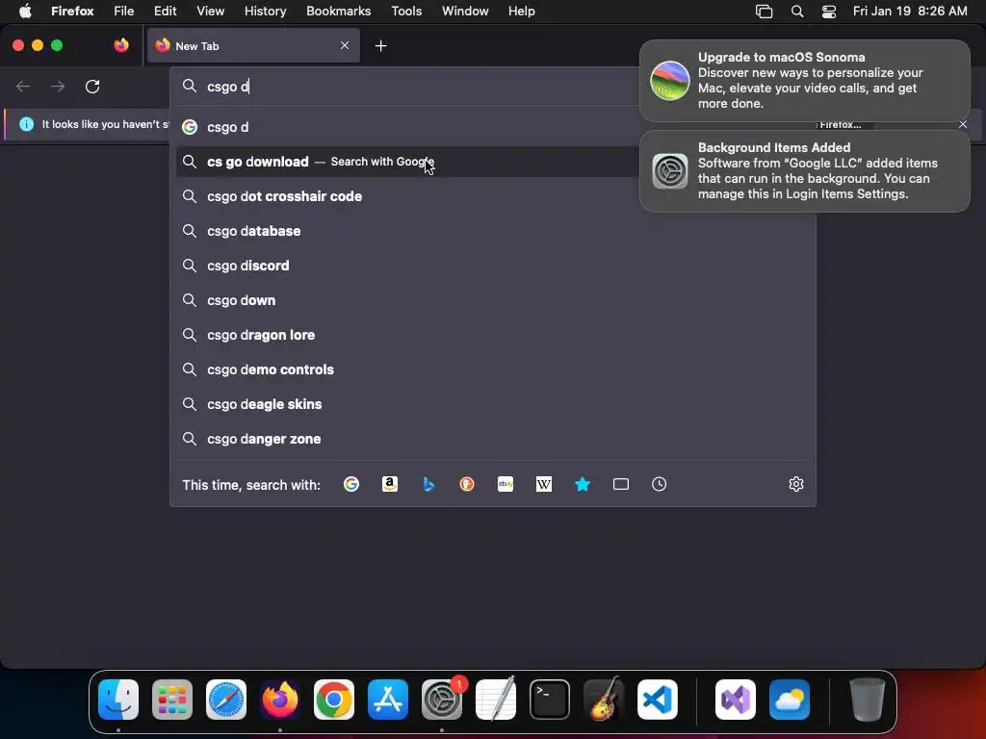Search with DuckDuckGo engine icon
The width and height of the screenshot is (986, 739).
click(x=467, y=484)
